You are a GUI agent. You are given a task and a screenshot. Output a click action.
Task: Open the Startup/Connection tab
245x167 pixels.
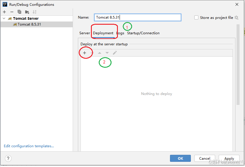pyautogui.click(x=143, y=33)
